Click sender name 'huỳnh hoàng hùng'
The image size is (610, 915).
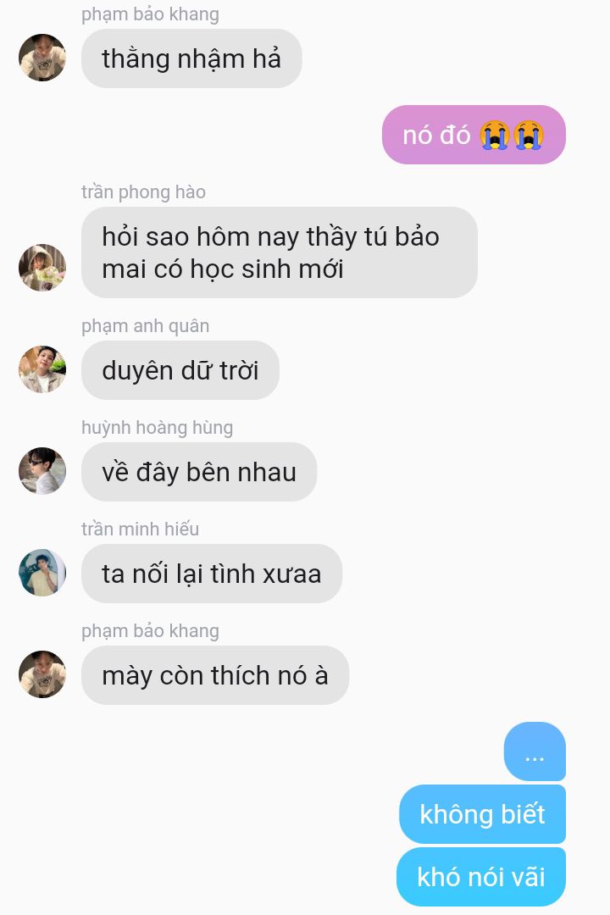coord(157,428)
